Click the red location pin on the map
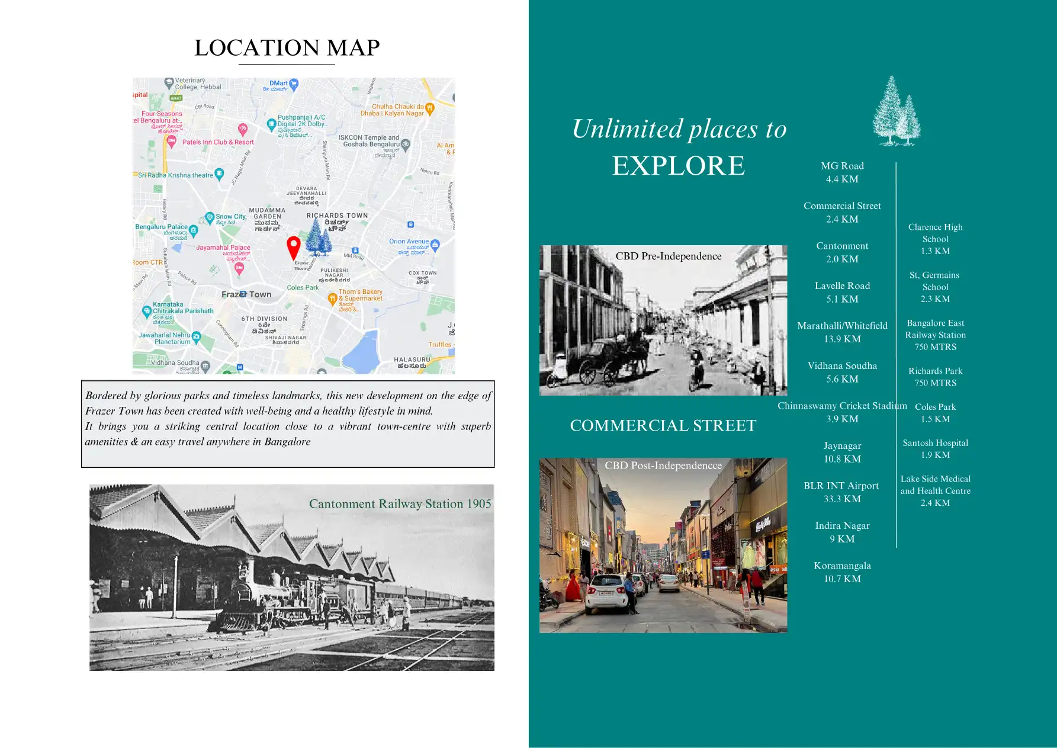Screen dimensions: 1057x748 click(x=293, y=246)
